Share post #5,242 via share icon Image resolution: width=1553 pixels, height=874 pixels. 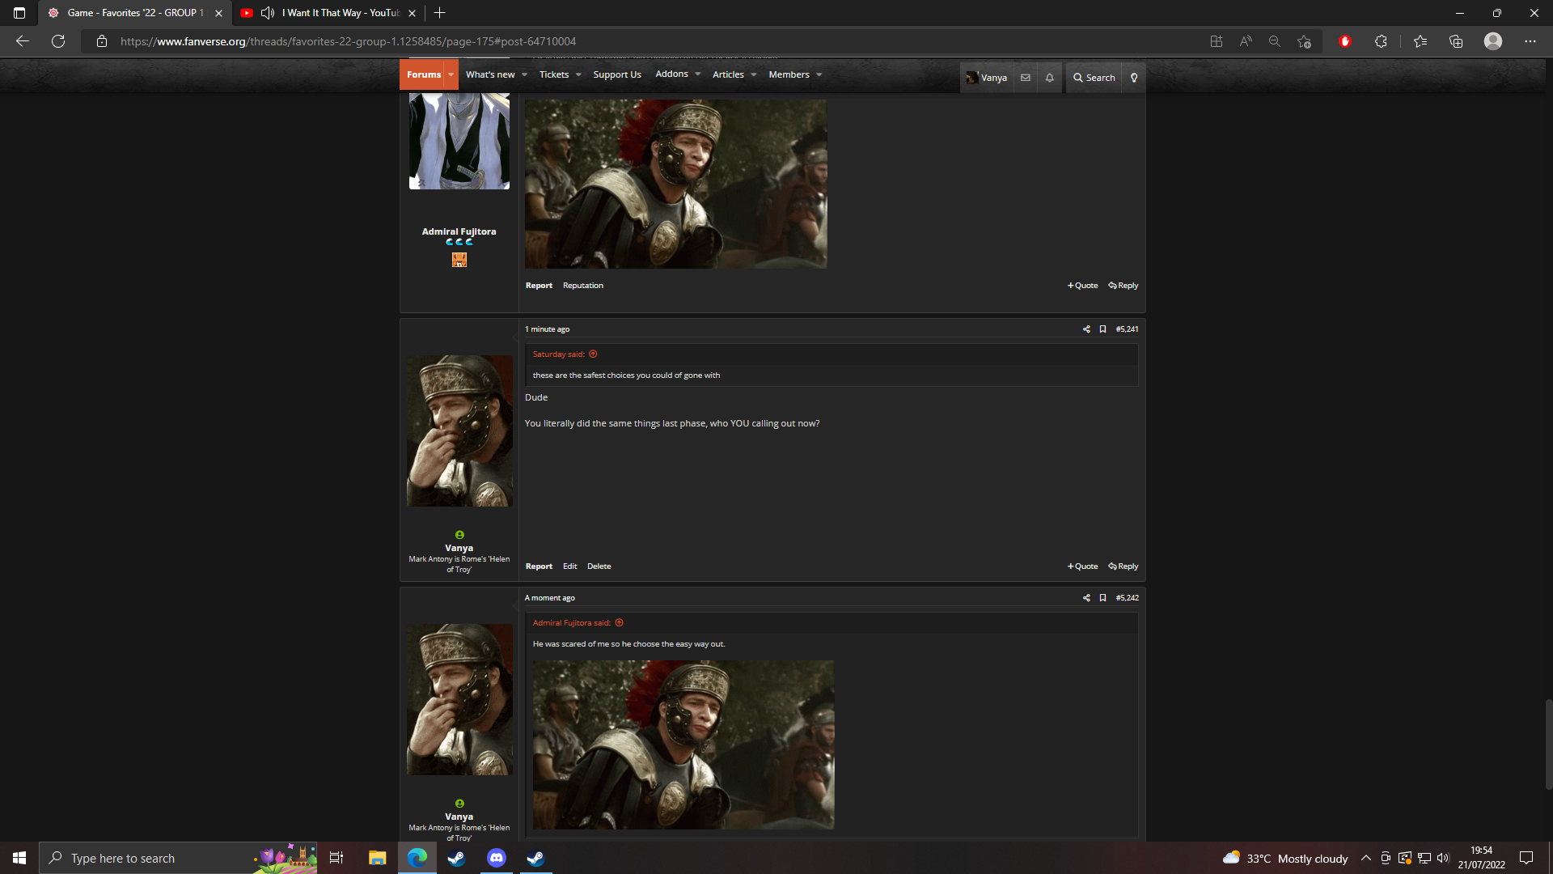click(x=1086, y=598)
